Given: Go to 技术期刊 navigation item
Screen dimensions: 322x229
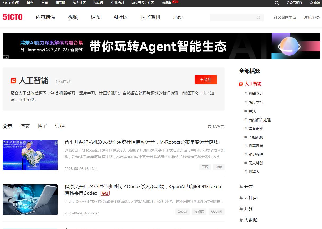Looking at the screenshot, I should [150, 17].
